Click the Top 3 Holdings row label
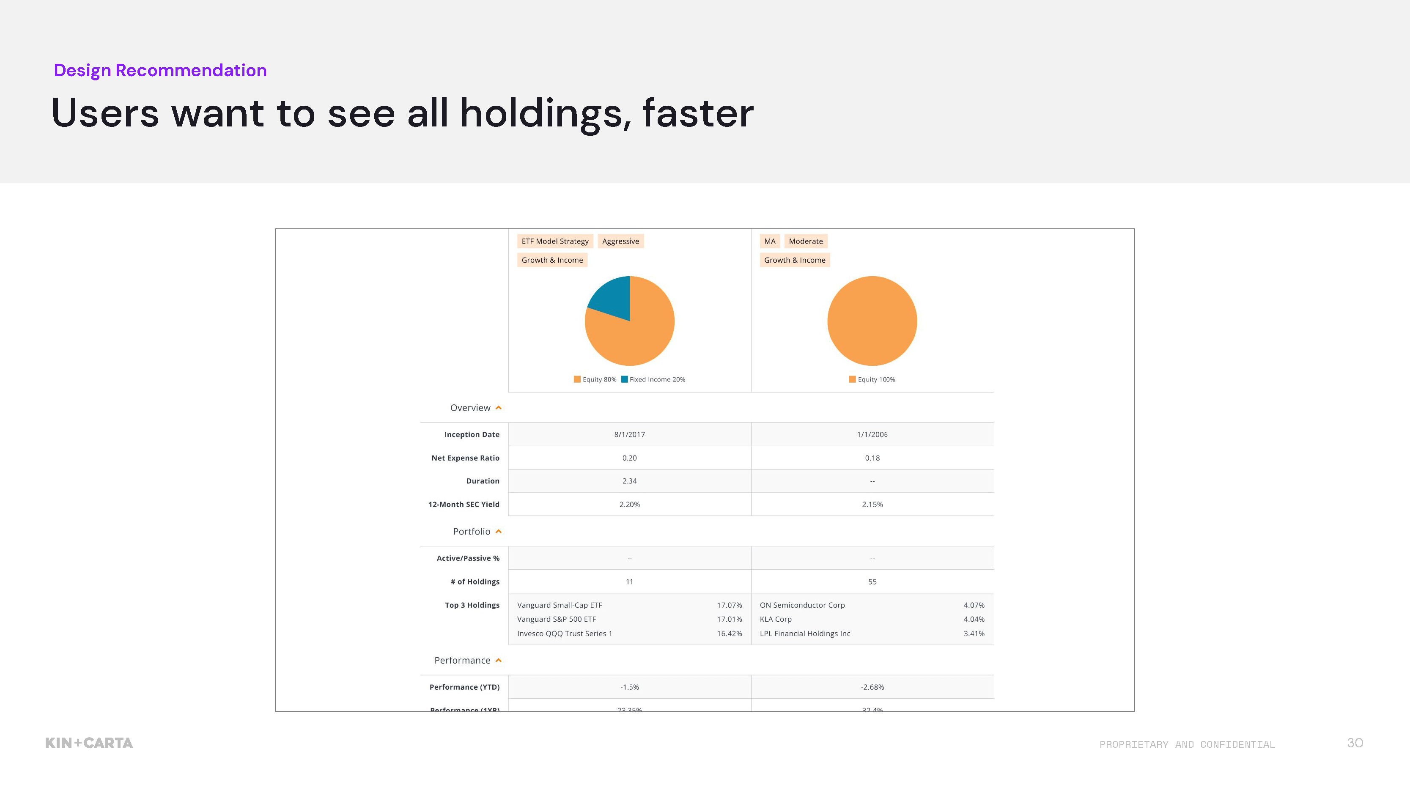Image resolution: width=1410 pixels, height=793 pixels. coord(472,605)
